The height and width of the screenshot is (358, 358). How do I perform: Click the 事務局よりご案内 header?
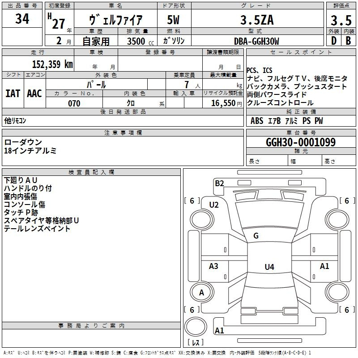point(91,326)
